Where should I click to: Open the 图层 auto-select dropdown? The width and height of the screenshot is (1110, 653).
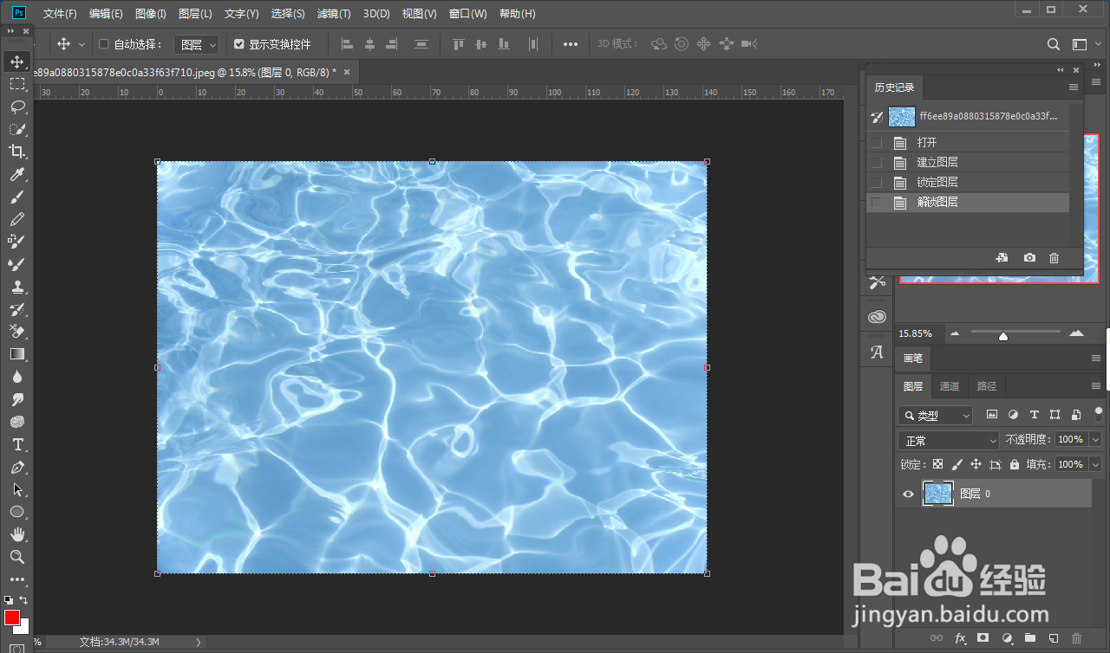[x=197, y=44]
